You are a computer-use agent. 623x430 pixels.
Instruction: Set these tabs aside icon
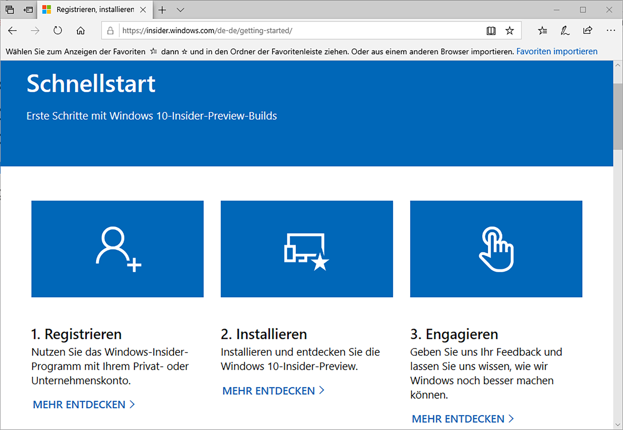click(x=28, y=10)
